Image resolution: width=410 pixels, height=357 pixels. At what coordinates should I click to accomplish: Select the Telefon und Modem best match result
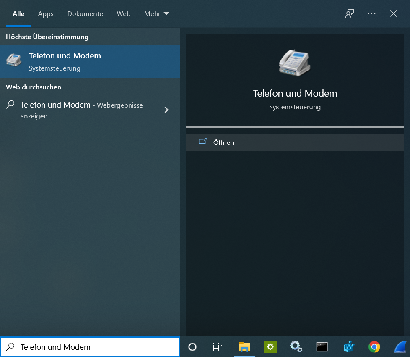90,61
